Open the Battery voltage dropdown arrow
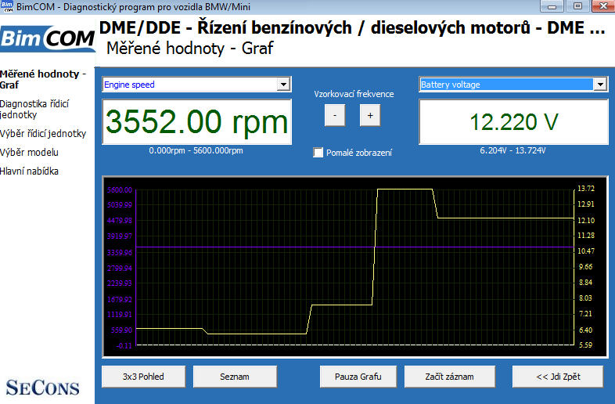 click(600, 85)
